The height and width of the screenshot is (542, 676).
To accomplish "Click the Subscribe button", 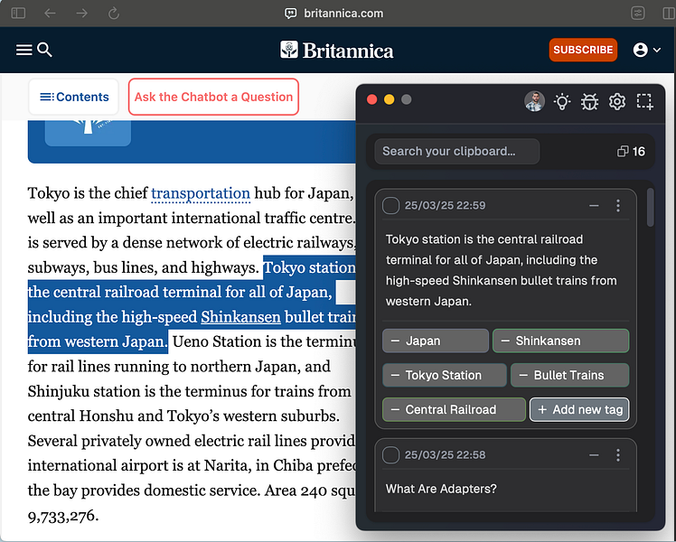I will pos(583,50).
